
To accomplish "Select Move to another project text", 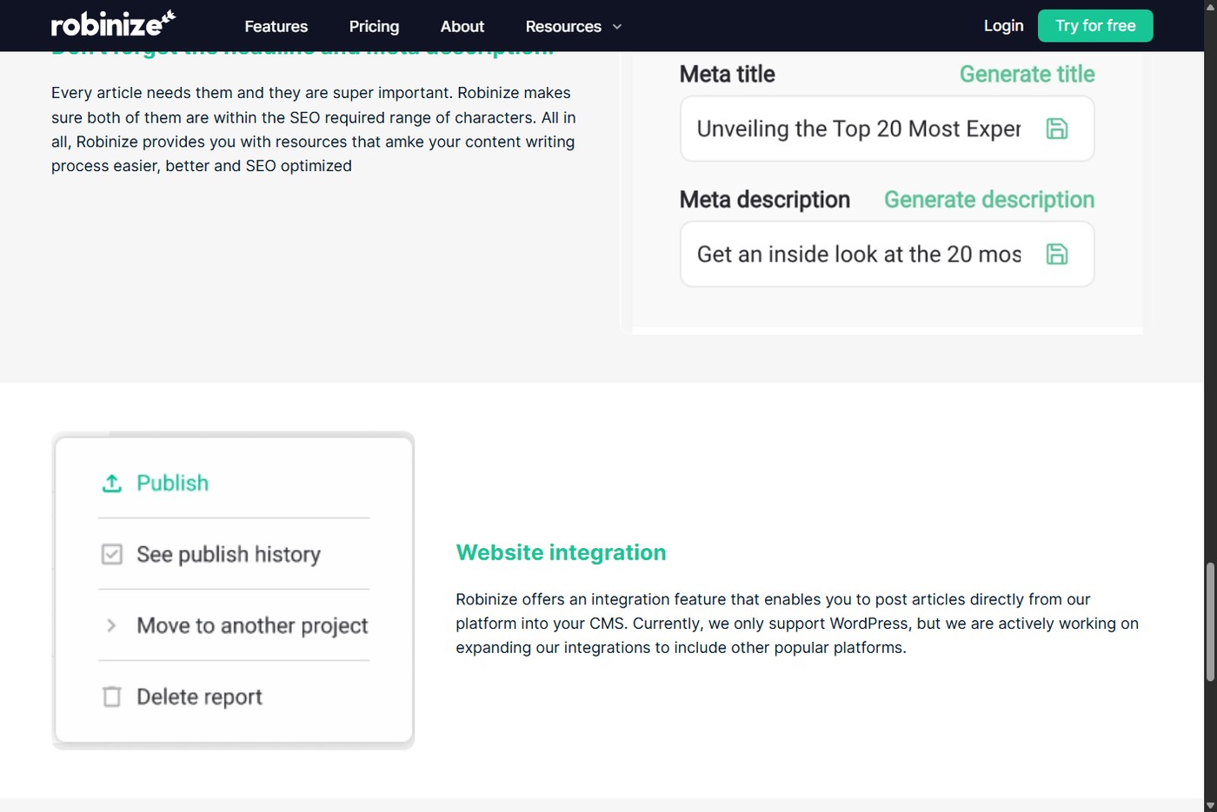I will 252,625.
